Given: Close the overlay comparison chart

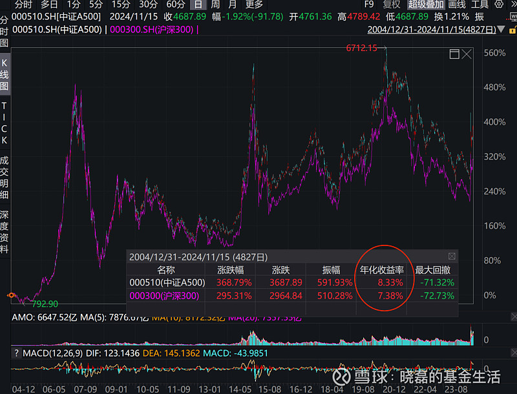Looking at the screenshot, I should tap(467, 54).
